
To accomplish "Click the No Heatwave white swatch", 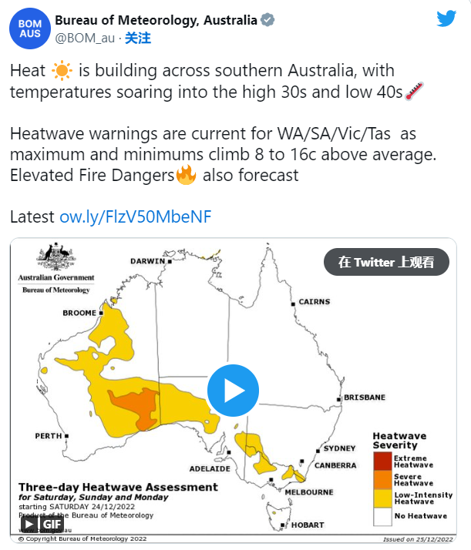I will (382, 516).
